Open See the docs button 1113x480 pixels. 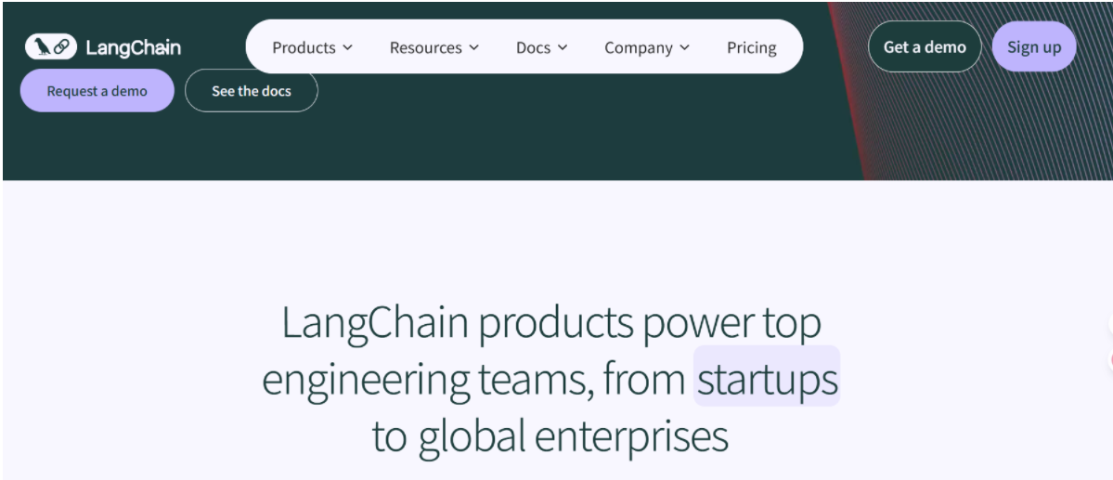coord(251,91)
